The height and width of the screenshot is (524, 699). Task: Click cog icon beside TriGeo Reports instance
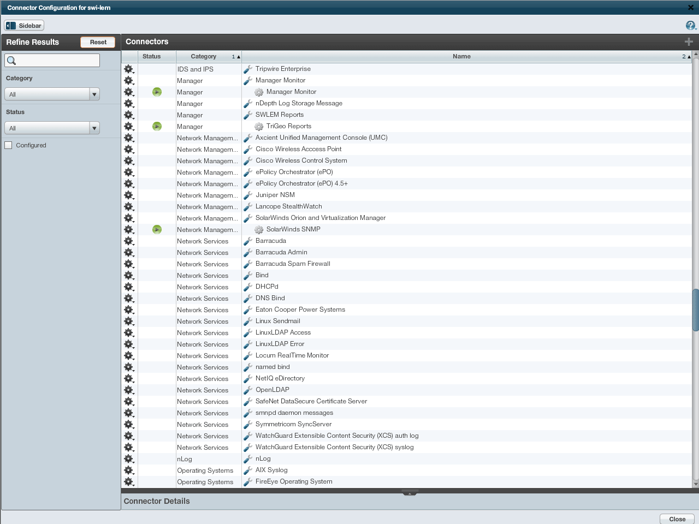point(259,127)
